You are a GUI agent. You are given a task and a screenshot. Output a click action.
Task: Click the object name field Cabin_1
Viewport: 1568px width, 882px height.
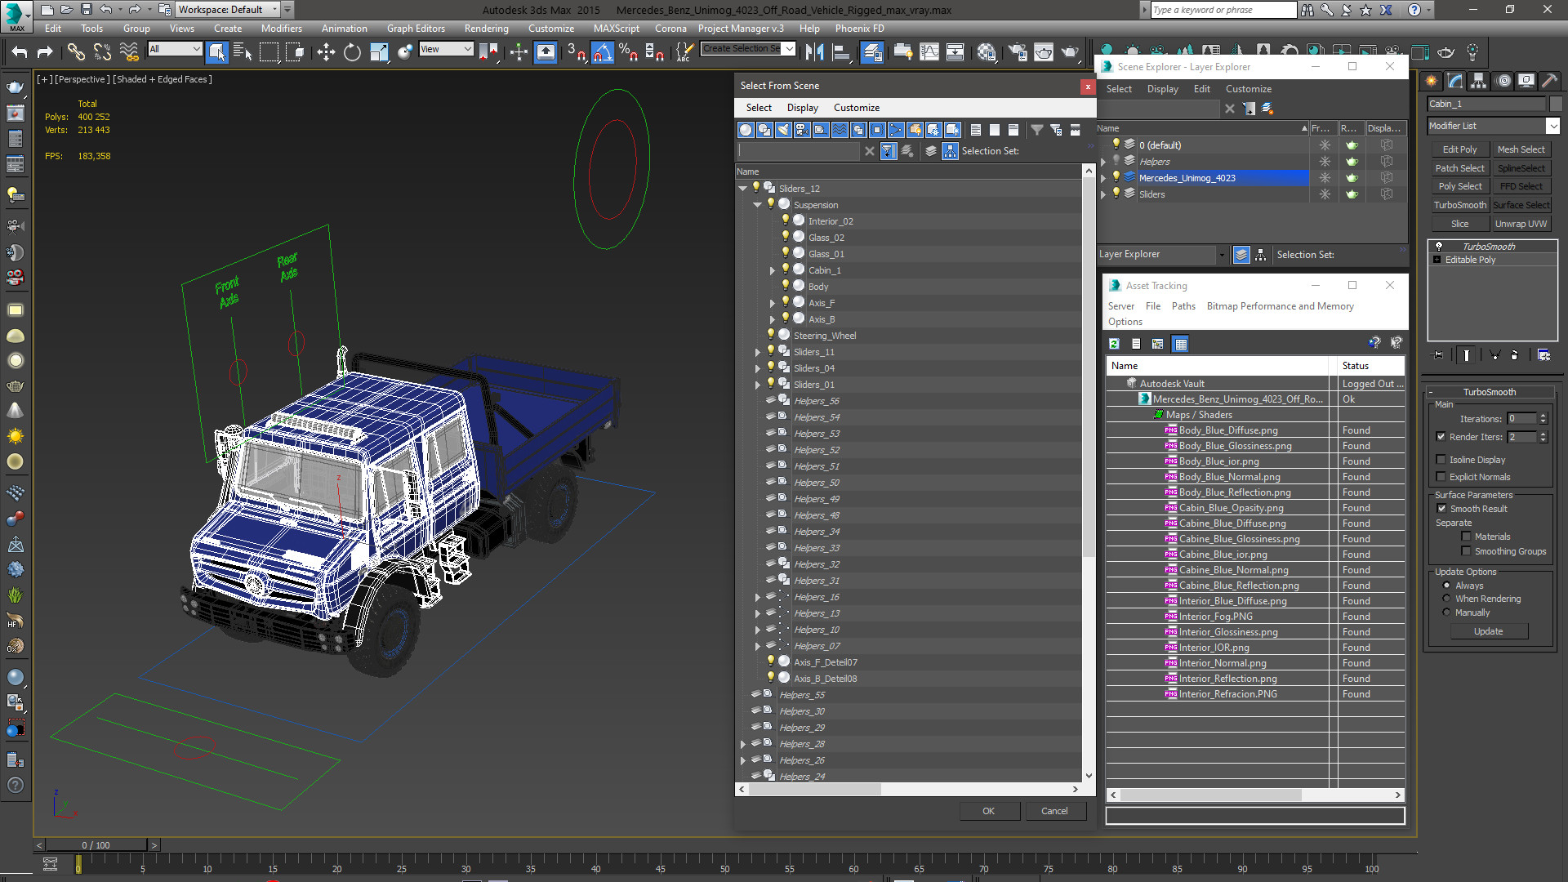[x=1486, y=104]
